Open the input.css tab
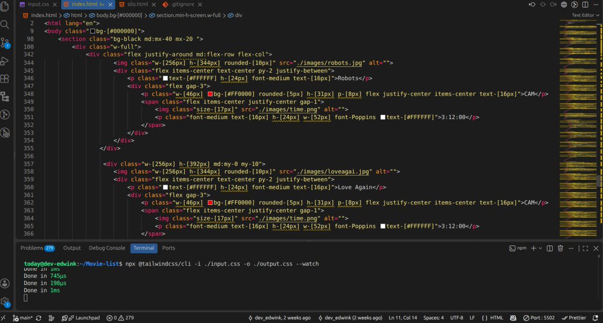The image size is (603, 323). 38,5
